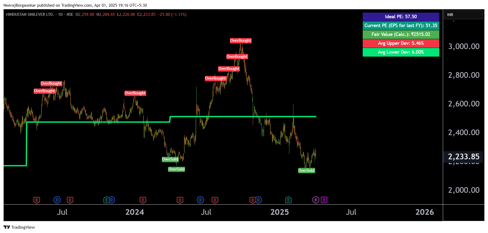This screenshot has width=488, height=233.
Task: Select the low value L2,220.00
Action: 126,14
